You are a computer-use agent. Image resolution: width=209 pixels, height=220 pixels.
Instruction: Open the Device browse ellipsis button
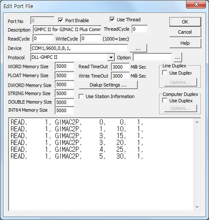tap(138, 48)
